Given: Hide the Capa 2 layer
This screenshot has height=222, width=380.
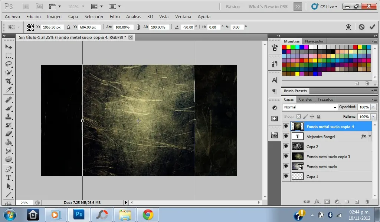Looking at the screenshot, I should click(286, 147).
